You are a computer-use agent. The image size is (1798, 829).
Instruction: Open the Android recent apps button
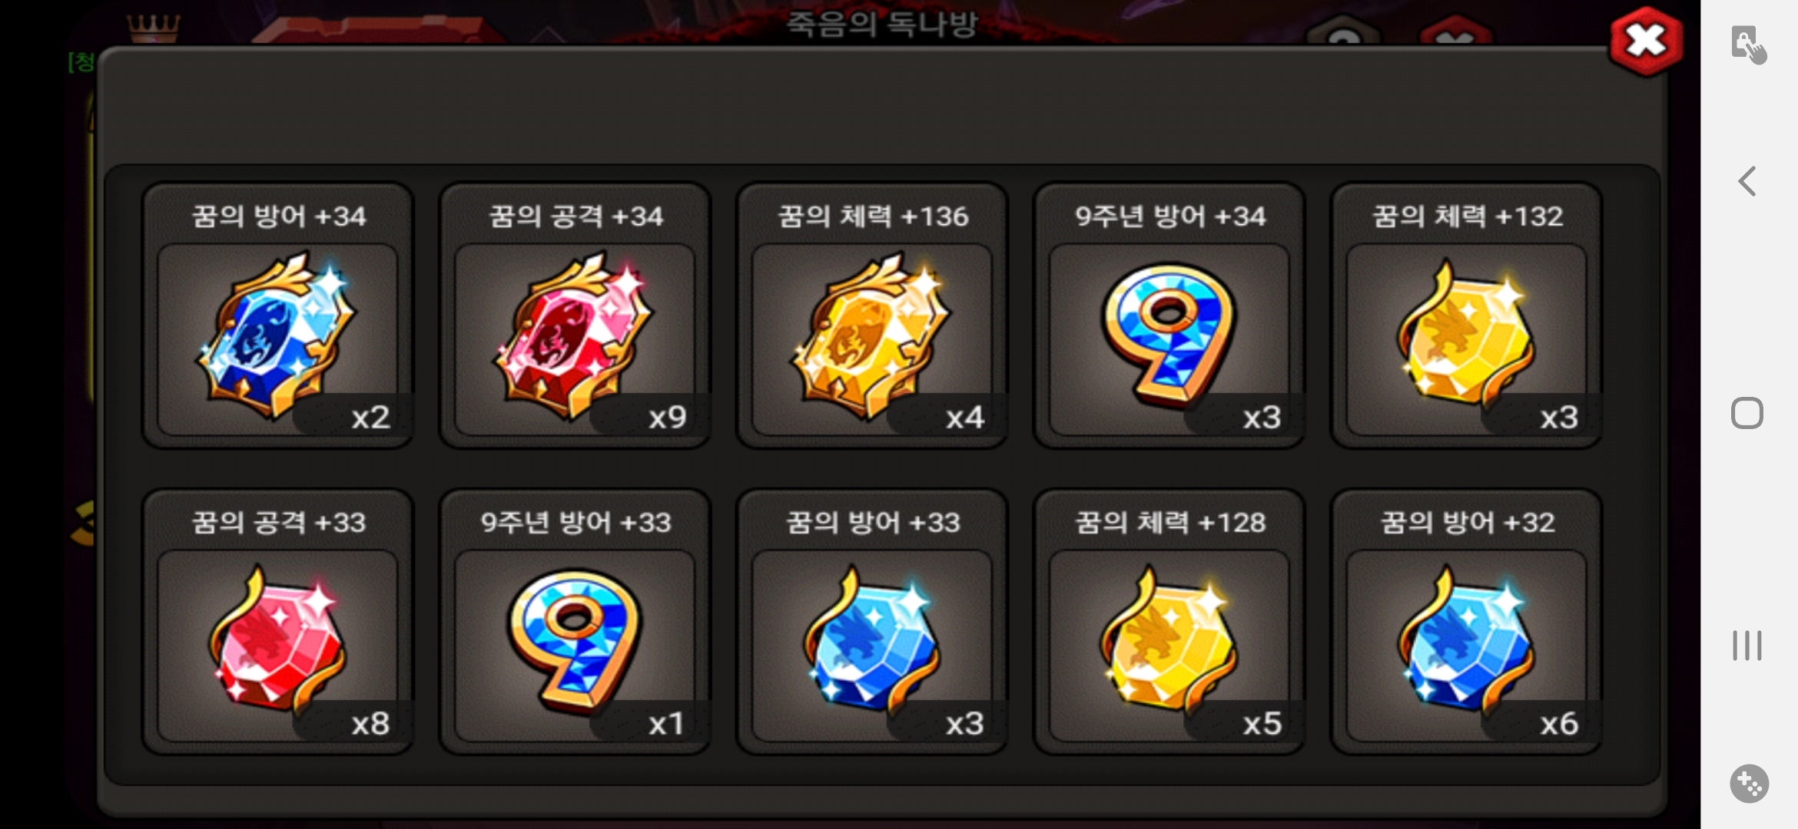pyautogui.click(x=1747, y=645)
